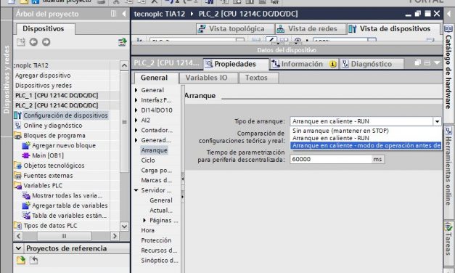Viewport: 455px width, 273px height.
Task: Click the close reference project icon
Action: coord(33,260)
